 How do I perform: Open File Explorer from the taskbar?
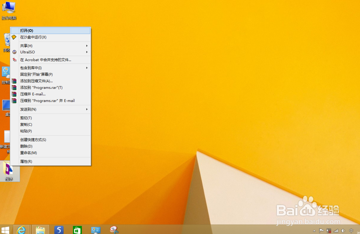[x=40, y=230]
